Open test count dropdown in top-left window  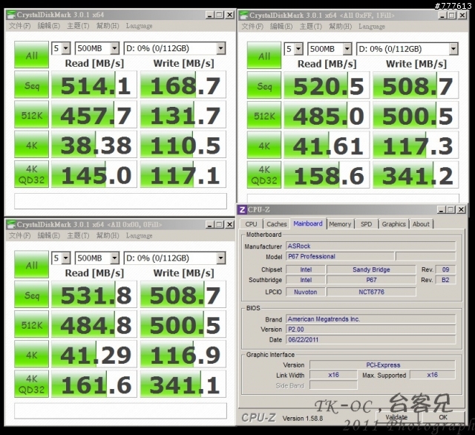[x=66, y=48]
